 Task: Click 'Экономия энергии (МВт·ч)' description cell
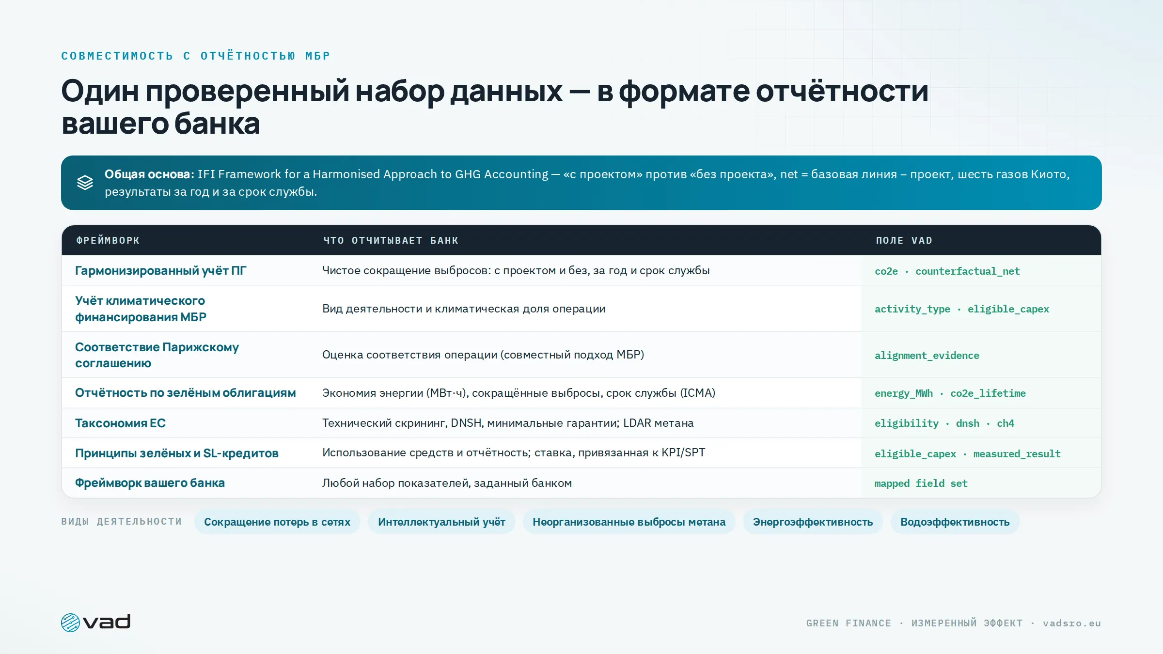519,393
